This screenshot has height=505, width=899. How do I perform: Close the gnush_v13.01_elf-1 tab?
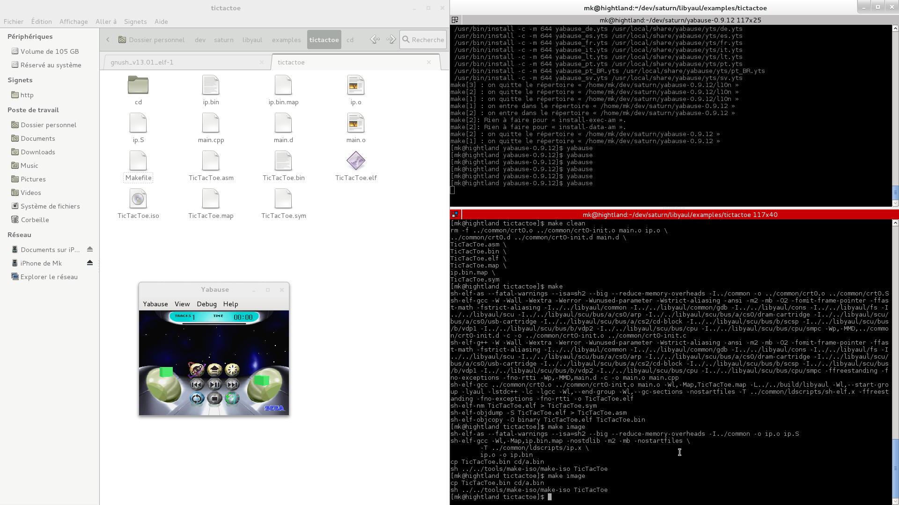[262, 62]
